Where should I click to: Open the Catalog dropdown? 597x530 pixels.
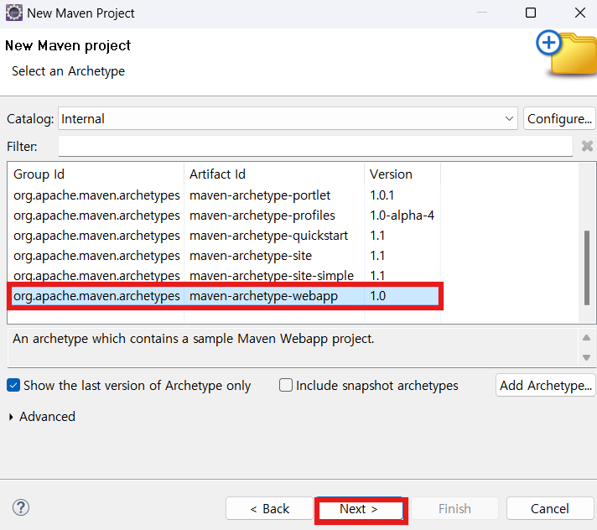click(288, 119)
